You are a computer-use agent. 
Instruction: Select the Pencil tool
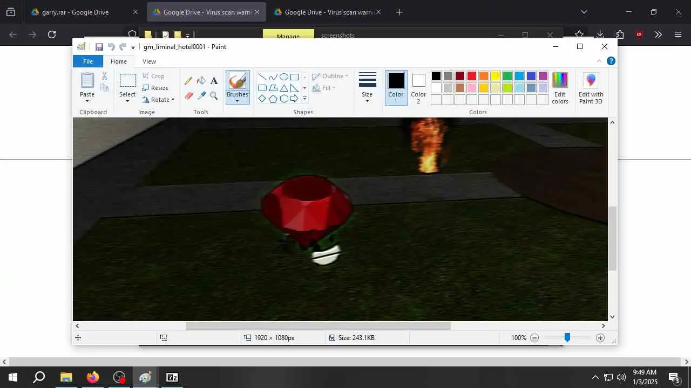188,81
